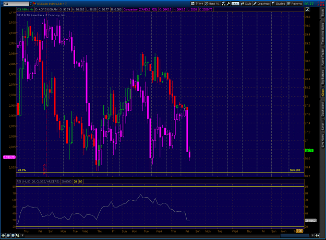Click the RSI '80' overbought value box
This screenshot has height=240, width=326.
(x=80, y=181)
